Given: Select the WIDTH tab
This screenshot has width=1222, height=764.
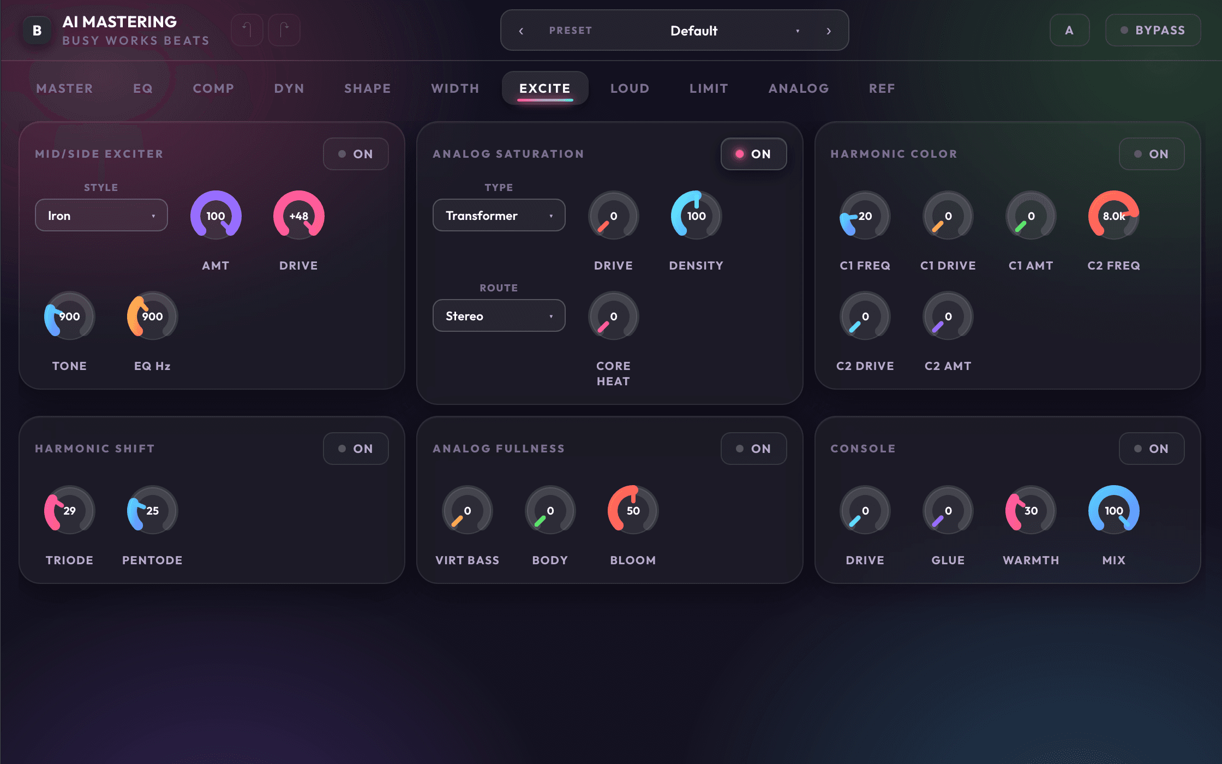Looking at the screenshot, I should coord(455,88).
